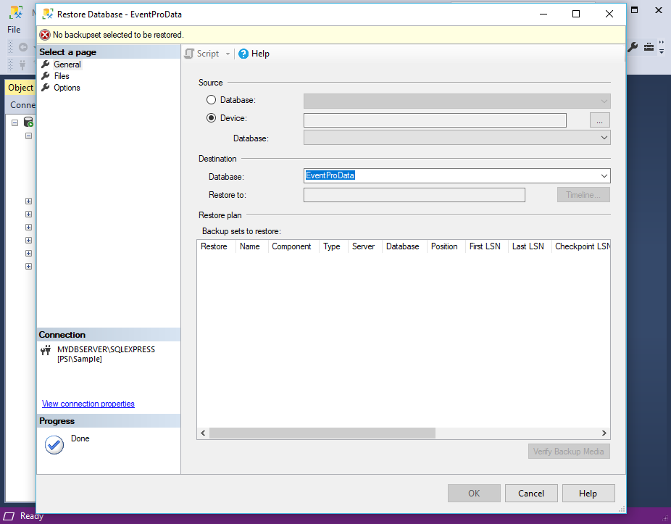
Task: Open the General page
Action: click(x=67, y=65)
